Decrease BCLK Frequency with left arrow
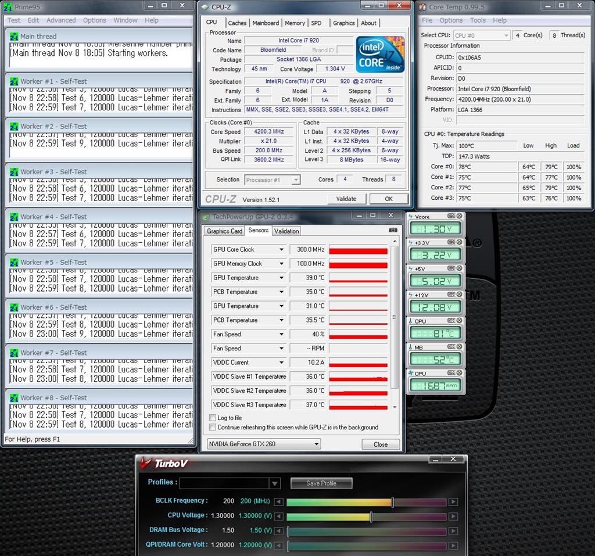The height and width of the screenshot is (556, 595). (x=278, y=502)
